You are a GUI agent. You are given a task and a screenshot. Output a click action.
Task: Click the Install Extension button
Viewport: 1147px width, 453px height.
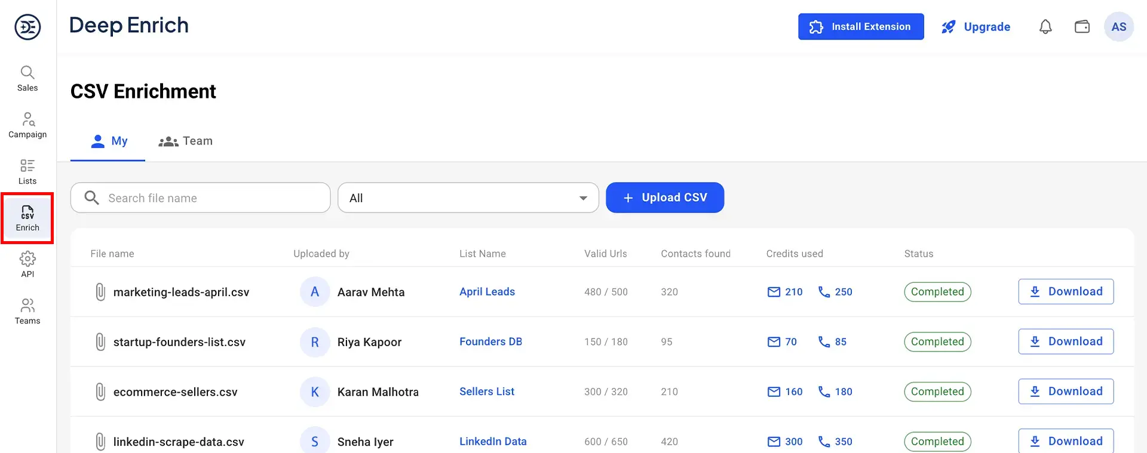(x=860, y=27)
